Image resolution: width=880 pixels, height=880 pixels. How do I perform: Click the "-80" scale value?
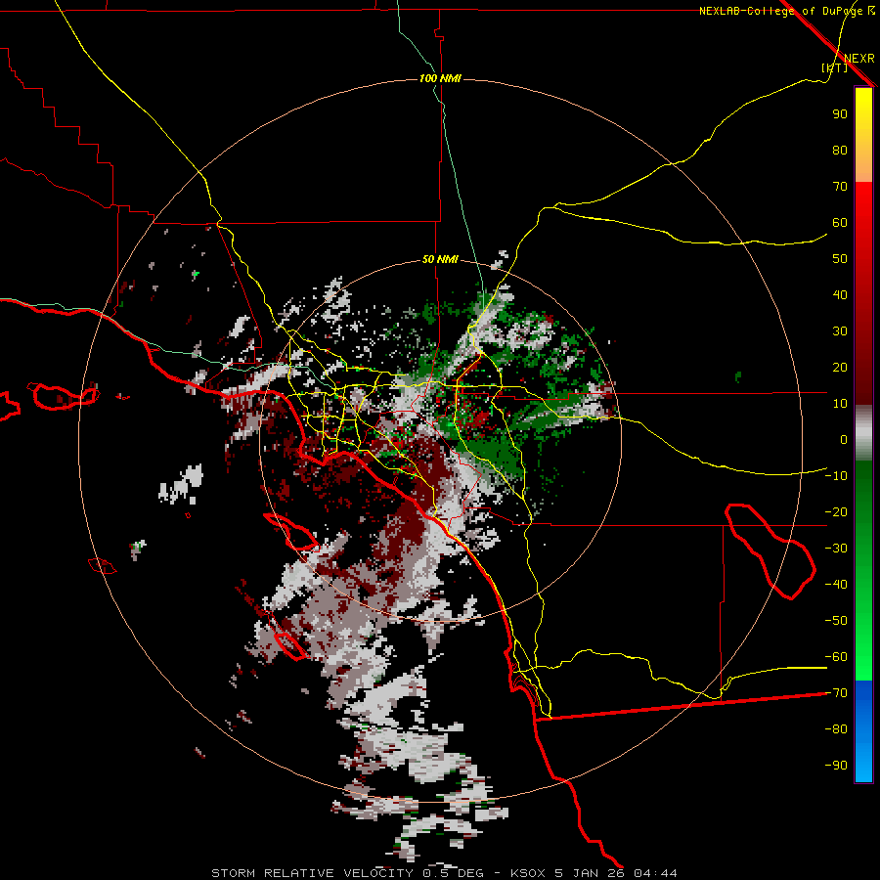836,729
